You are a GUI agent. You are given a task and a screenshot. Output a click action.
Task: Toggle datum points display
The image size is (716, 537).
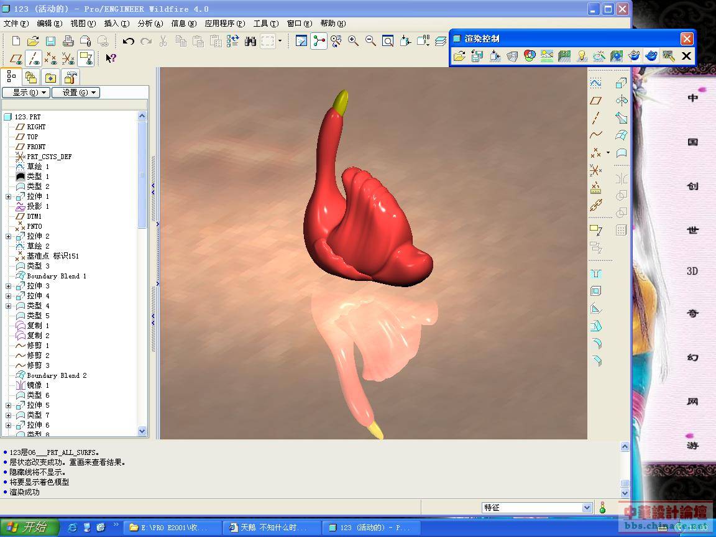click(51, 58)
